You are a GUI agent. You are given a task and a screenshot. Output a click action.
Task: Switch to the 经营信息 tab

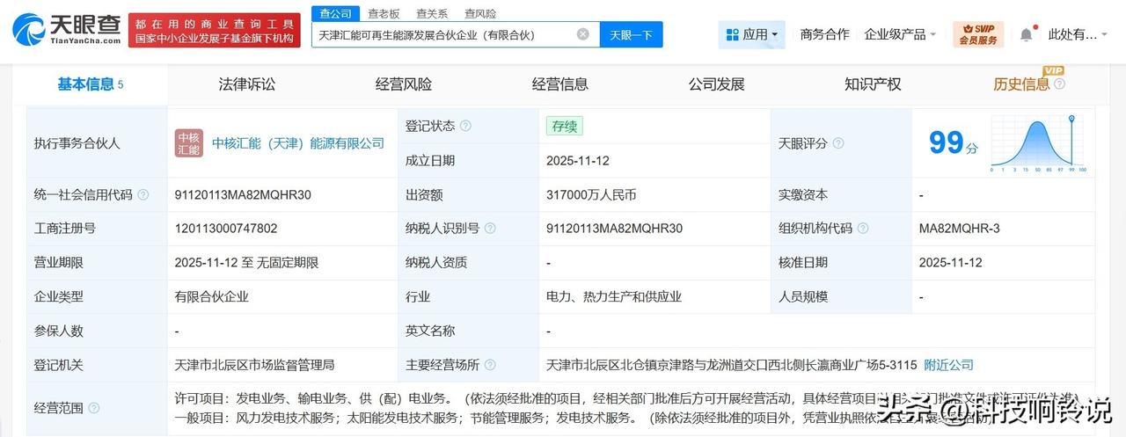[560, 84]
